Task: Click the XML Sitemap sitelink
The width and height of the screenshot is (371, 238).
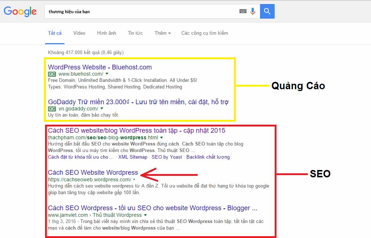Action: coord(133,157)
